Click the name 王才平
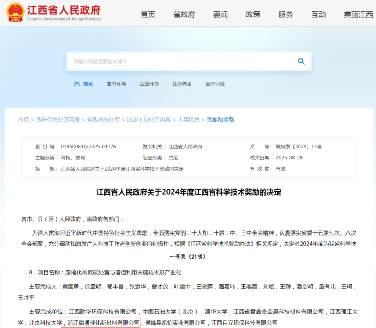Screen dimensions: 376x328 tap(26, 297)
